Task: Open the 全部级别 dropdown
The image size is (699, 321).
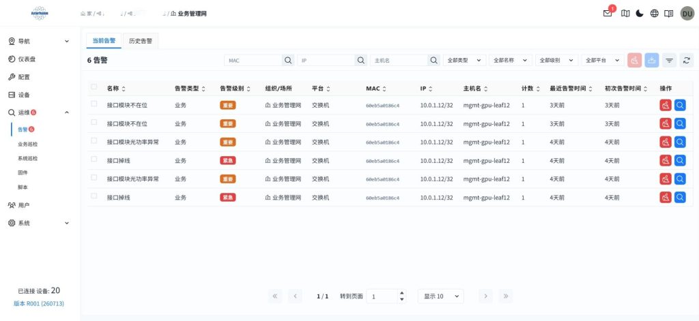Action: pyautogui.click(x=557, y=60)
